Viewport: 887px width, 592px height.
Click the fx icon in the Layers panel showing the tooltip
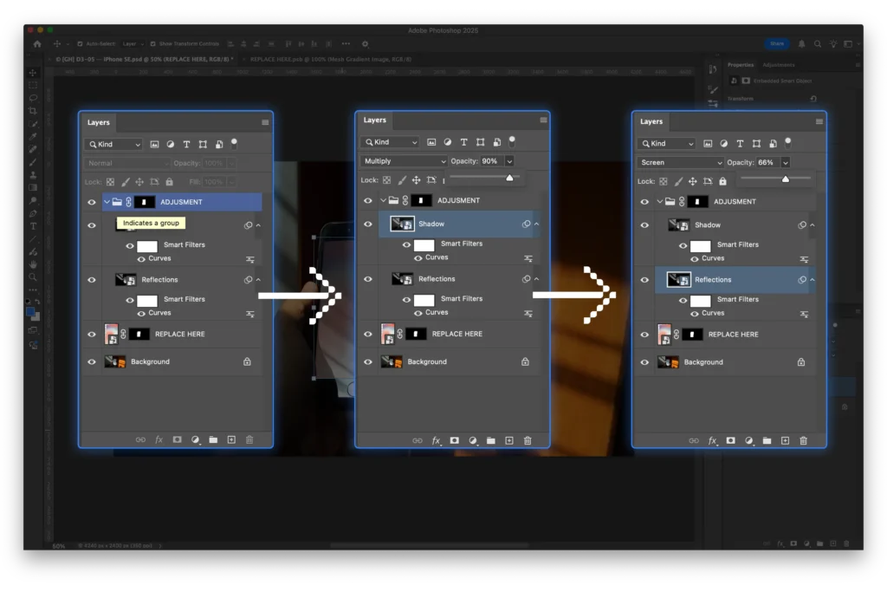[159, 439]
